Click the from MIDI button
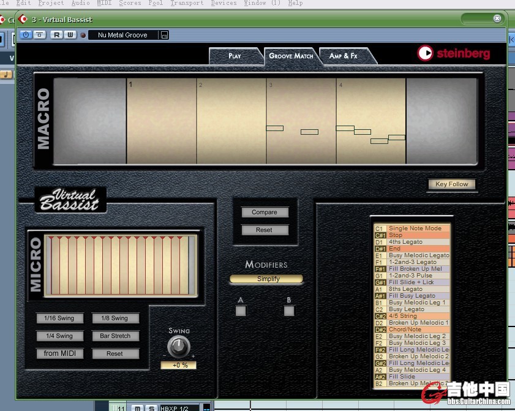Screen dimensions: 515x411 click(x=60, y=353)
